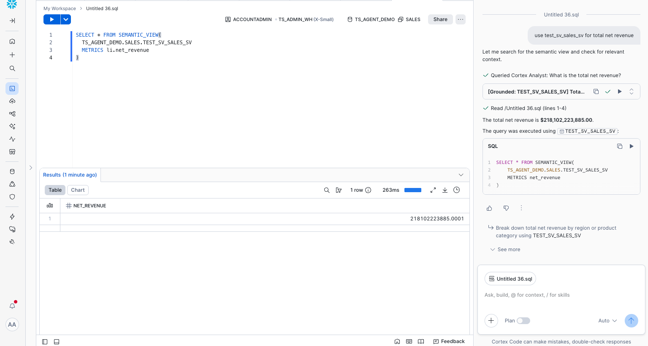Viewport: 648px width, 346px height.
Task: Open response more options next to thumbs
Action: coord(521,208)
